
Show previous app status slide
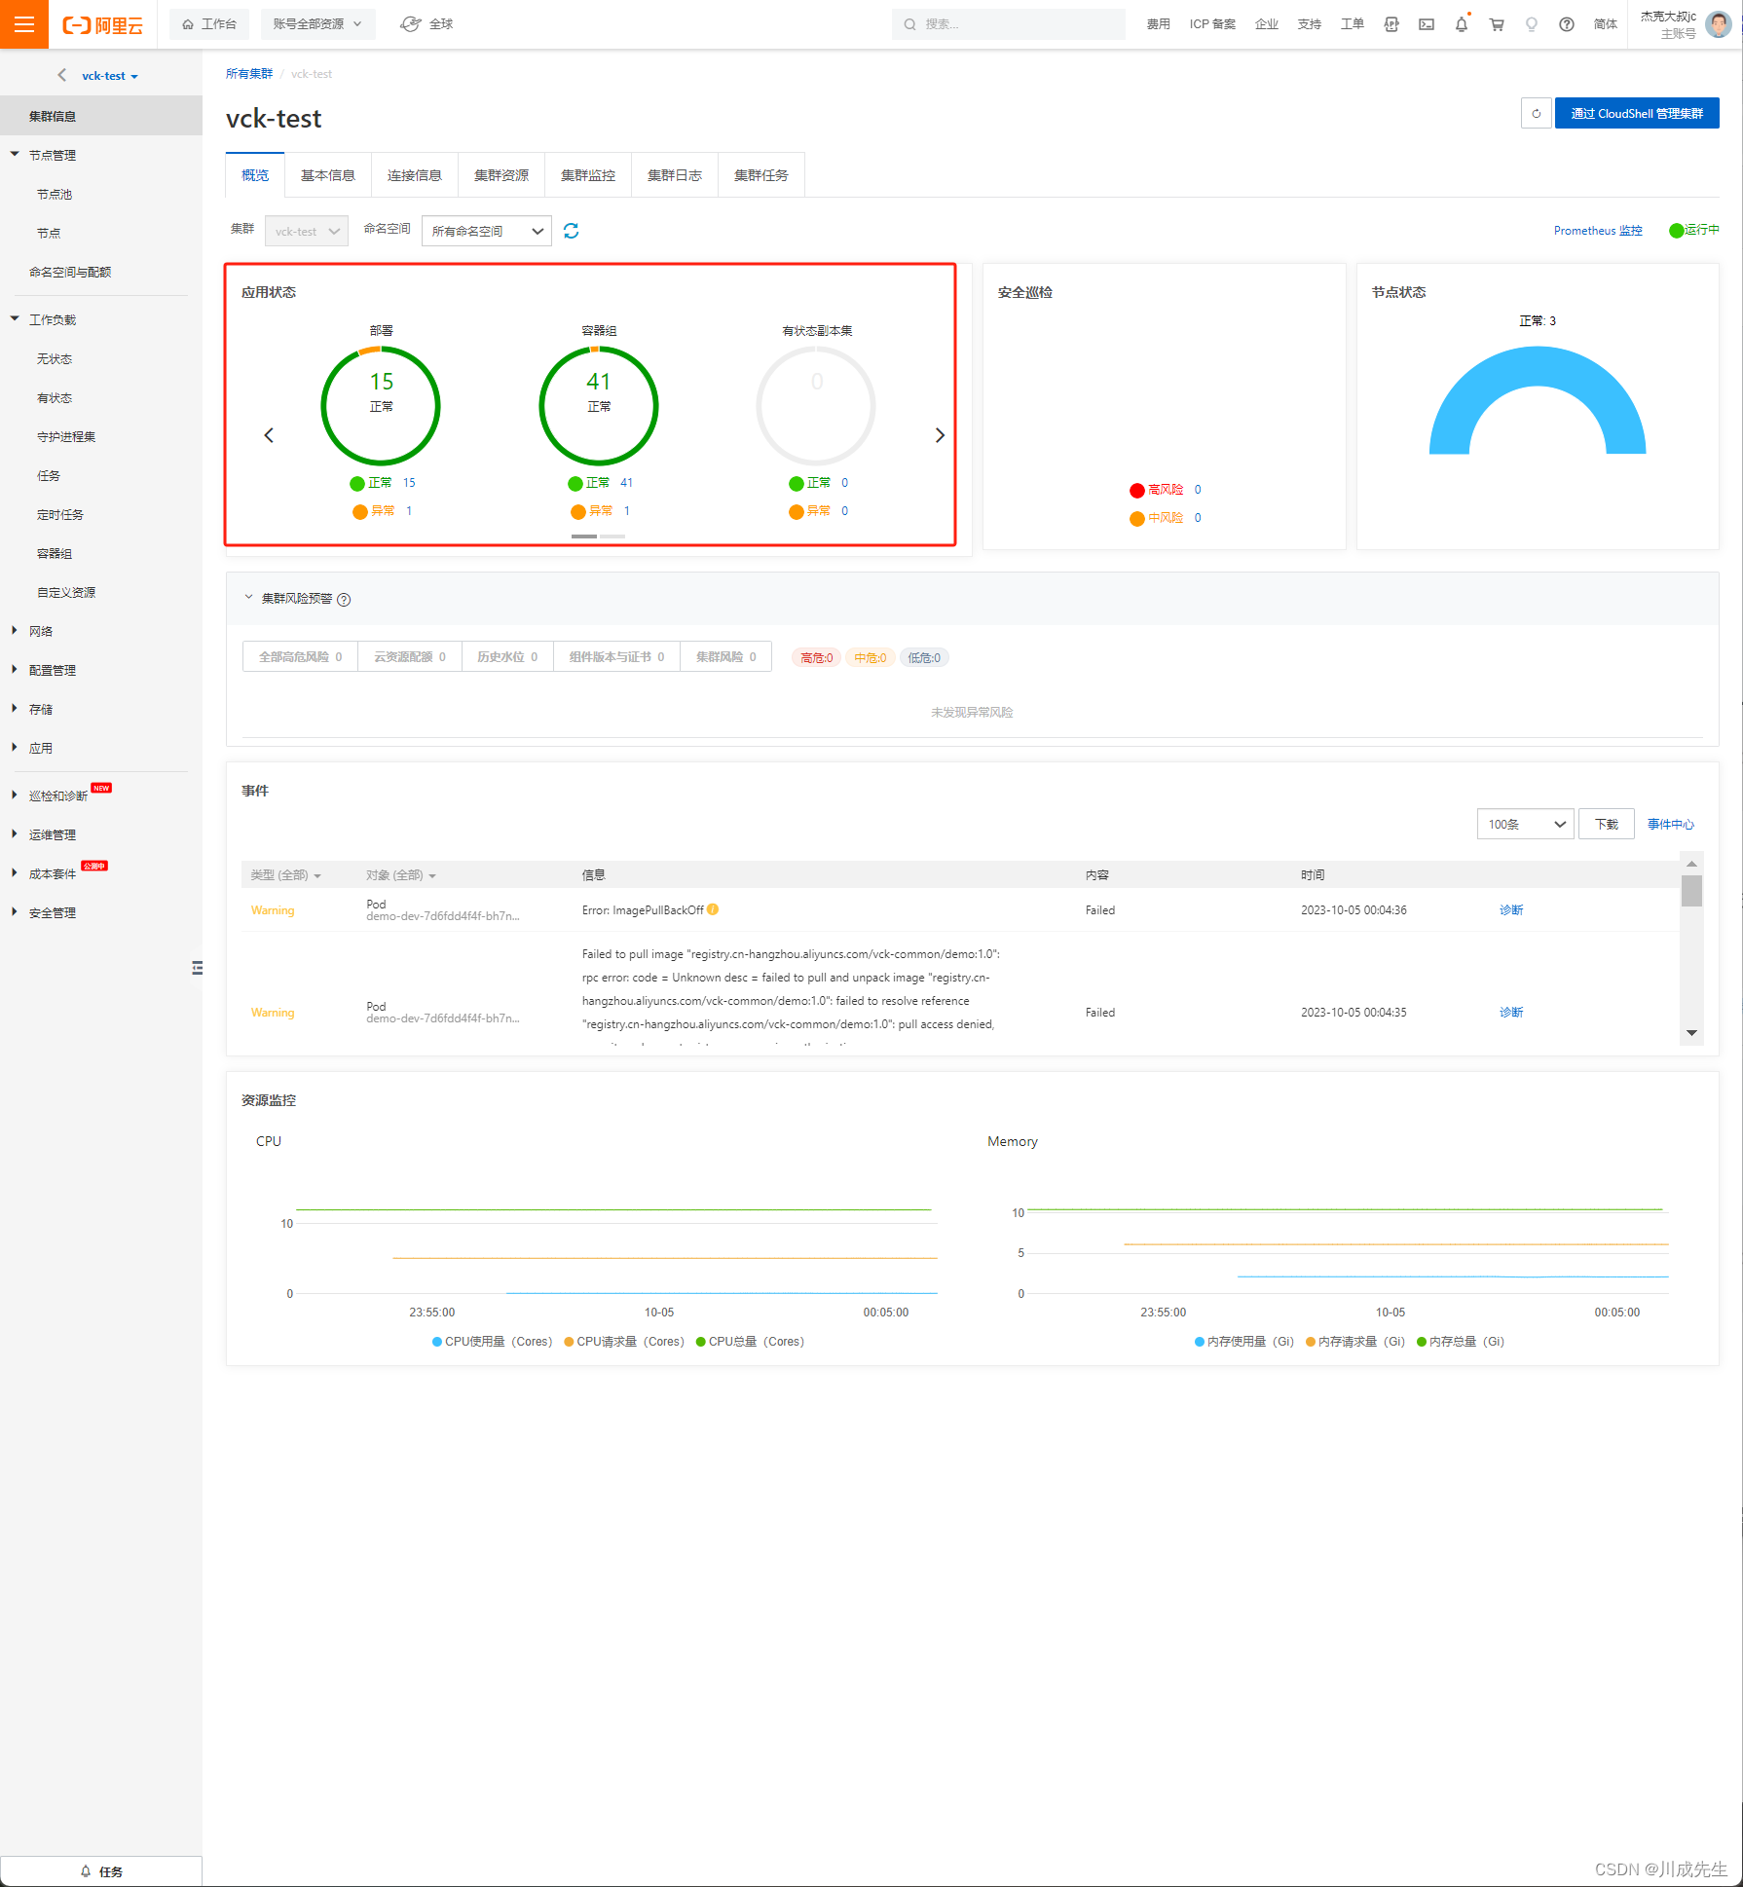pos(269,435)
